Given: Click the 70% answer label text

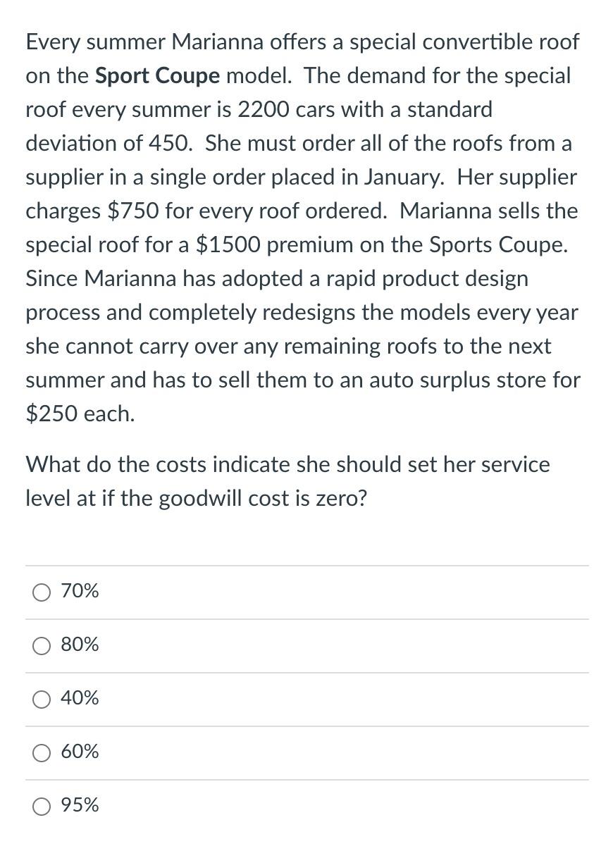Looking at the screenshot, I should 80,591.
